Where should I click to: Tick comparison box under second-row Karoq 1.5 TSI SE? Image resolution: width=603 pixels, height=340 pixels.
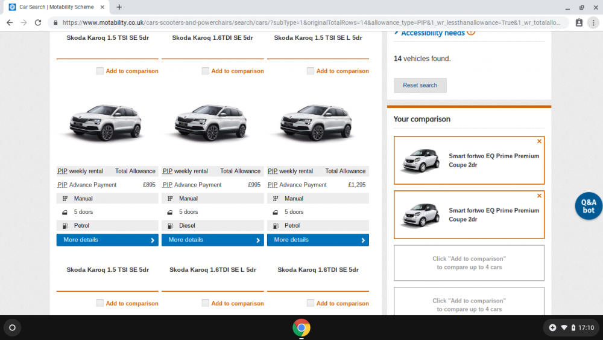(99, 303)
